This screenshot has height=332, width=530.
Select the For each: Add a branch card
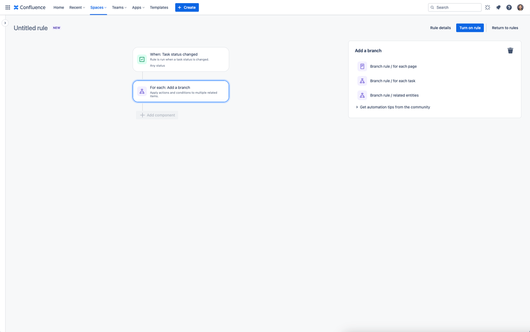tap(181, 92)
